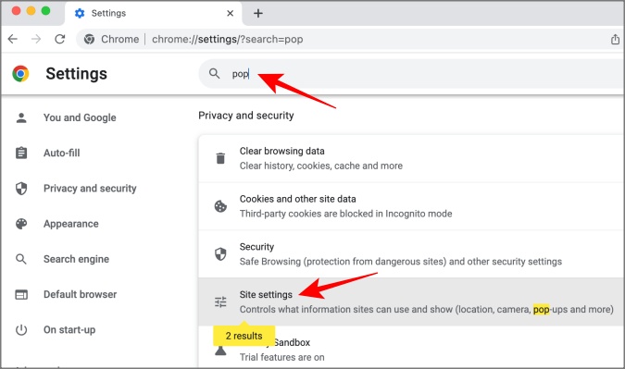
Task: Click the share icon in address bar
Action: pos(615,39)
